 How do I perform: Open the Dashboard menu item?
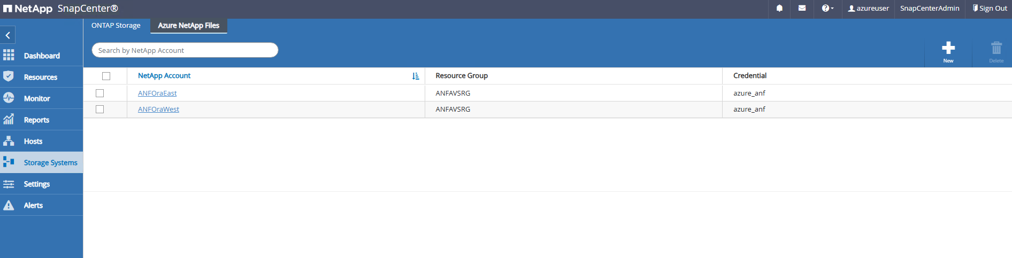tap(42, 56)
